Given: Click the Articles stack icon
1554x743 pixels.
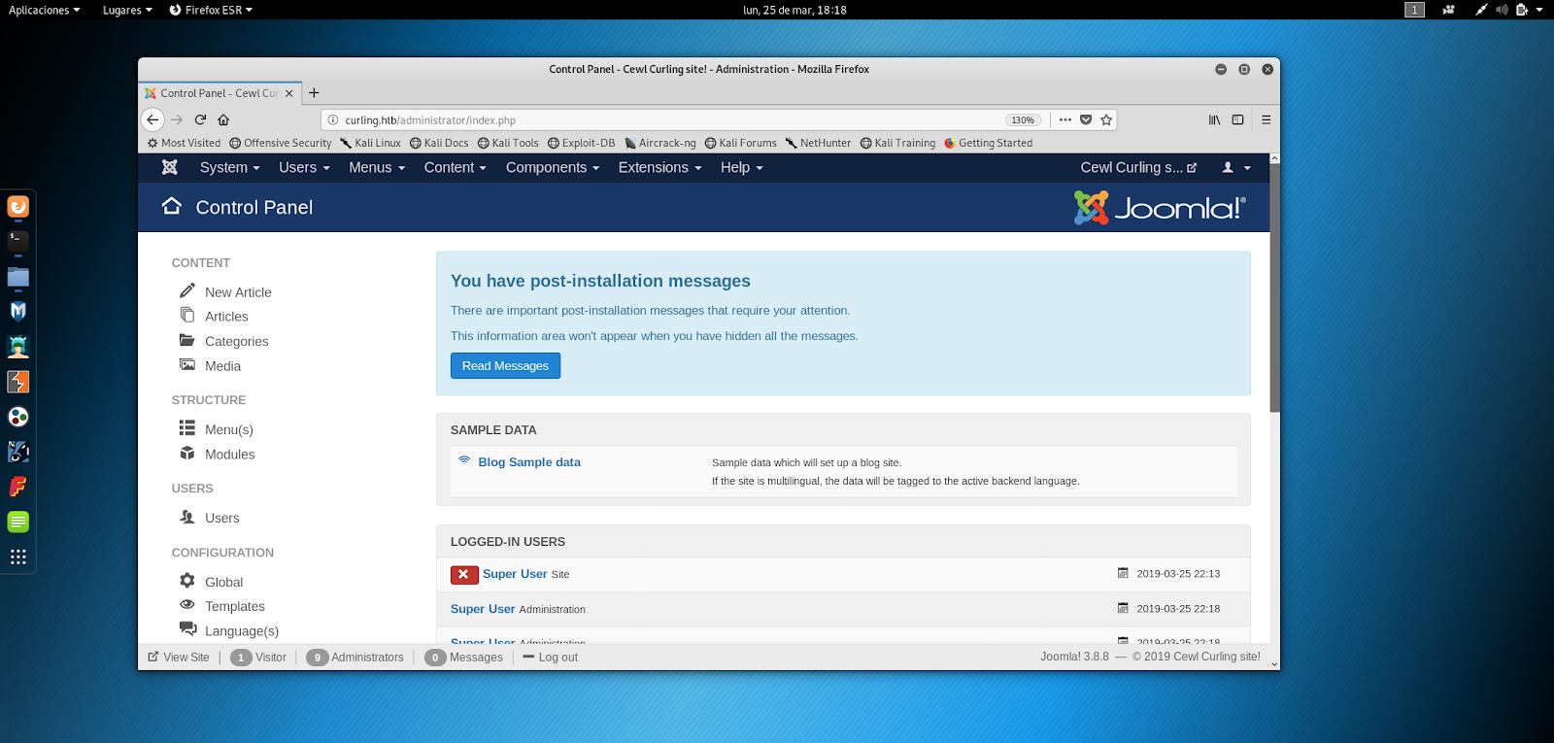Looking at the screenshot, I should 187,315.
